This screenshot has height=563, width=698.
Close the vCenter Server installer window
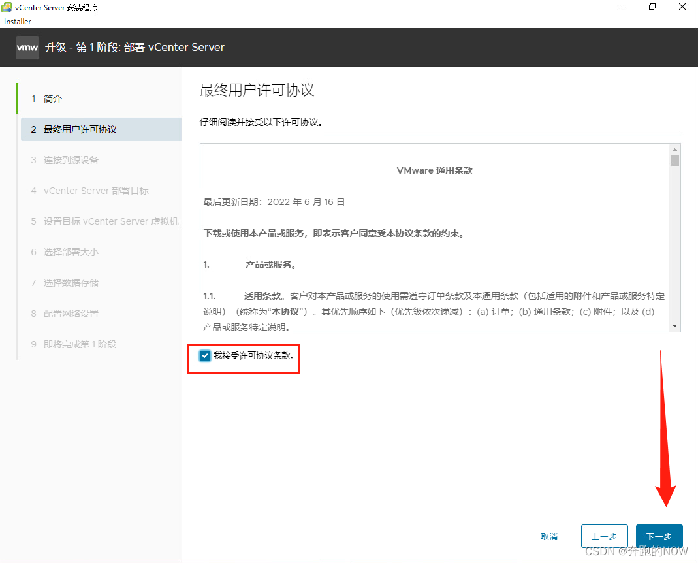pos(682,7)
